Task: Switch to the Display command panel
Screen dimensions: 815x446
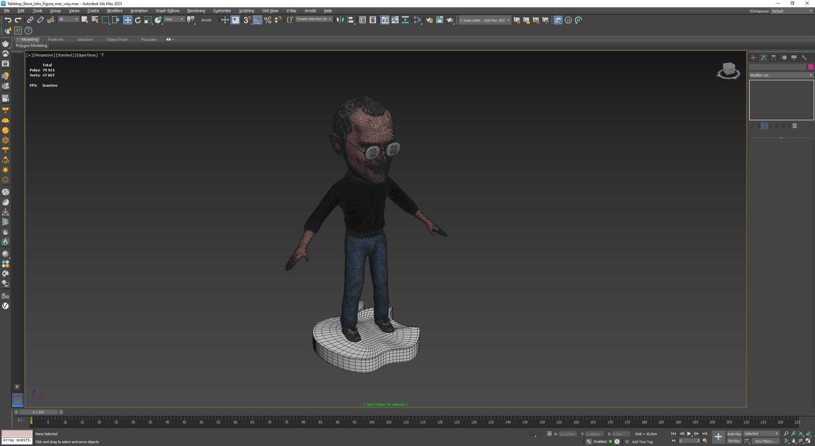Action: (x=794, y=58)
